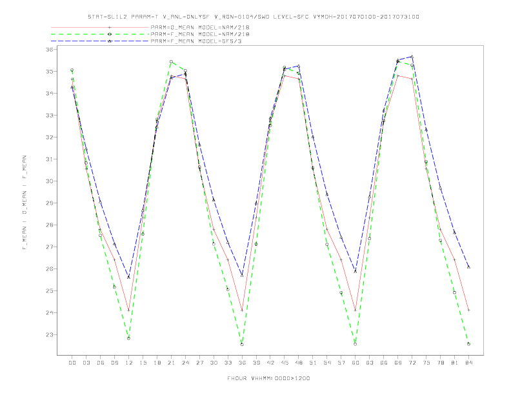Click x-axis tick label 42
The image size is (511, 395).
(270, 363)
